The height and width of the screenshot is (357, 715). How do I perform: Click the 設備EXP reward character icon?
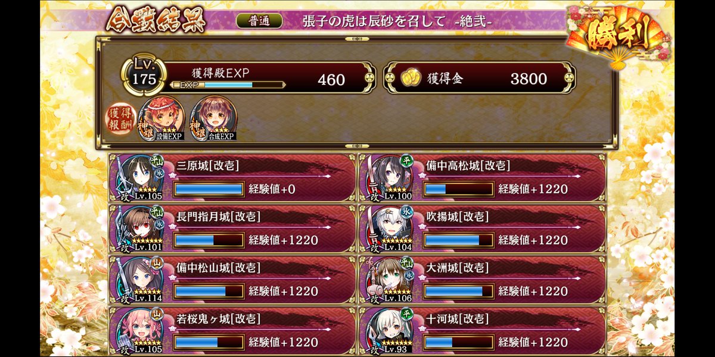click(161, 118)
